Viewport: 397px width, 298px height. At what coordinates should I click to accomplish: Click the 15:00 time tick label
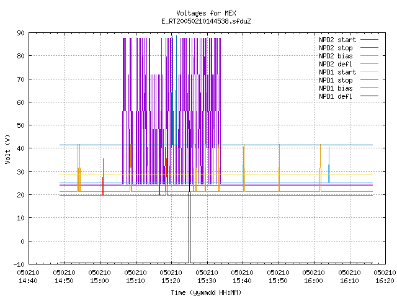pyautogui.click(x=99, y=281)
